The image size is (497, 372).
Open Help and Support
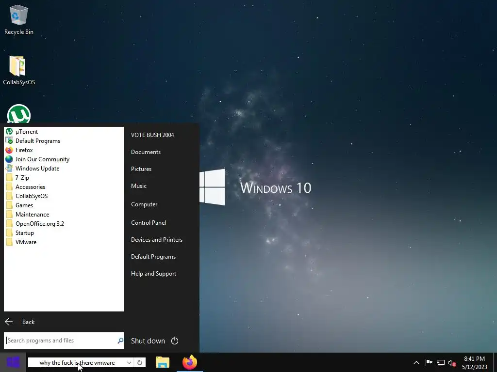[153, 274]
